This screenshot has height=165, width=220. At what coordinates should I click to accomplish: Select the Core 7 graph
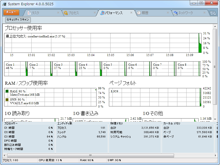point(164,69)
